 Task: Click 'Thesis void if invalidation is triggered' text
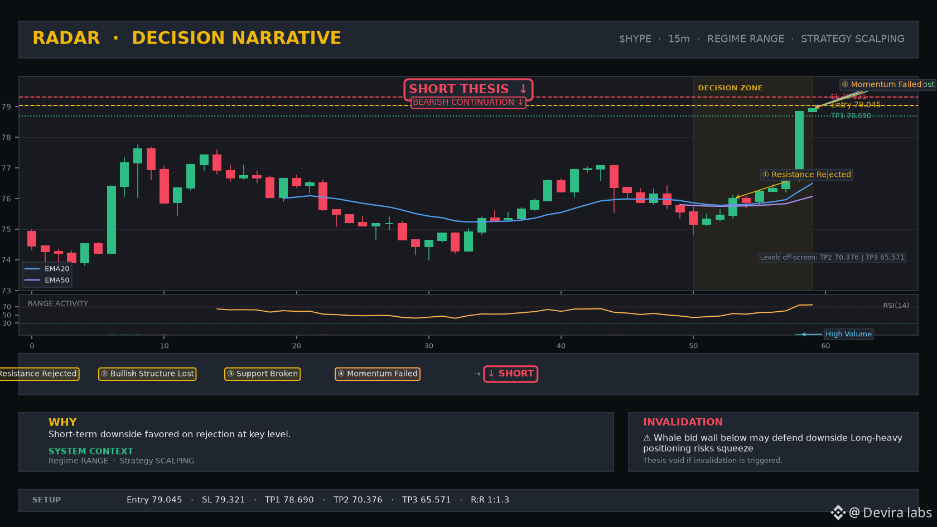(x=712, y=461)
